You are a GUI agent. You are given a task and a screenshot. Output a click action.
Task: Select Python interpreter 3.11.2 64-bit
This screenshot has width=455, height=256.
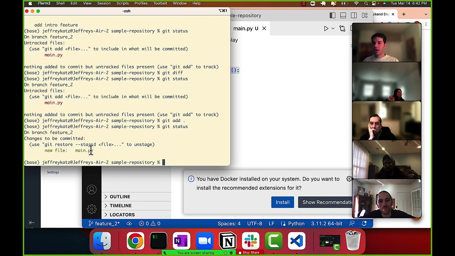[x=327, y=224]
